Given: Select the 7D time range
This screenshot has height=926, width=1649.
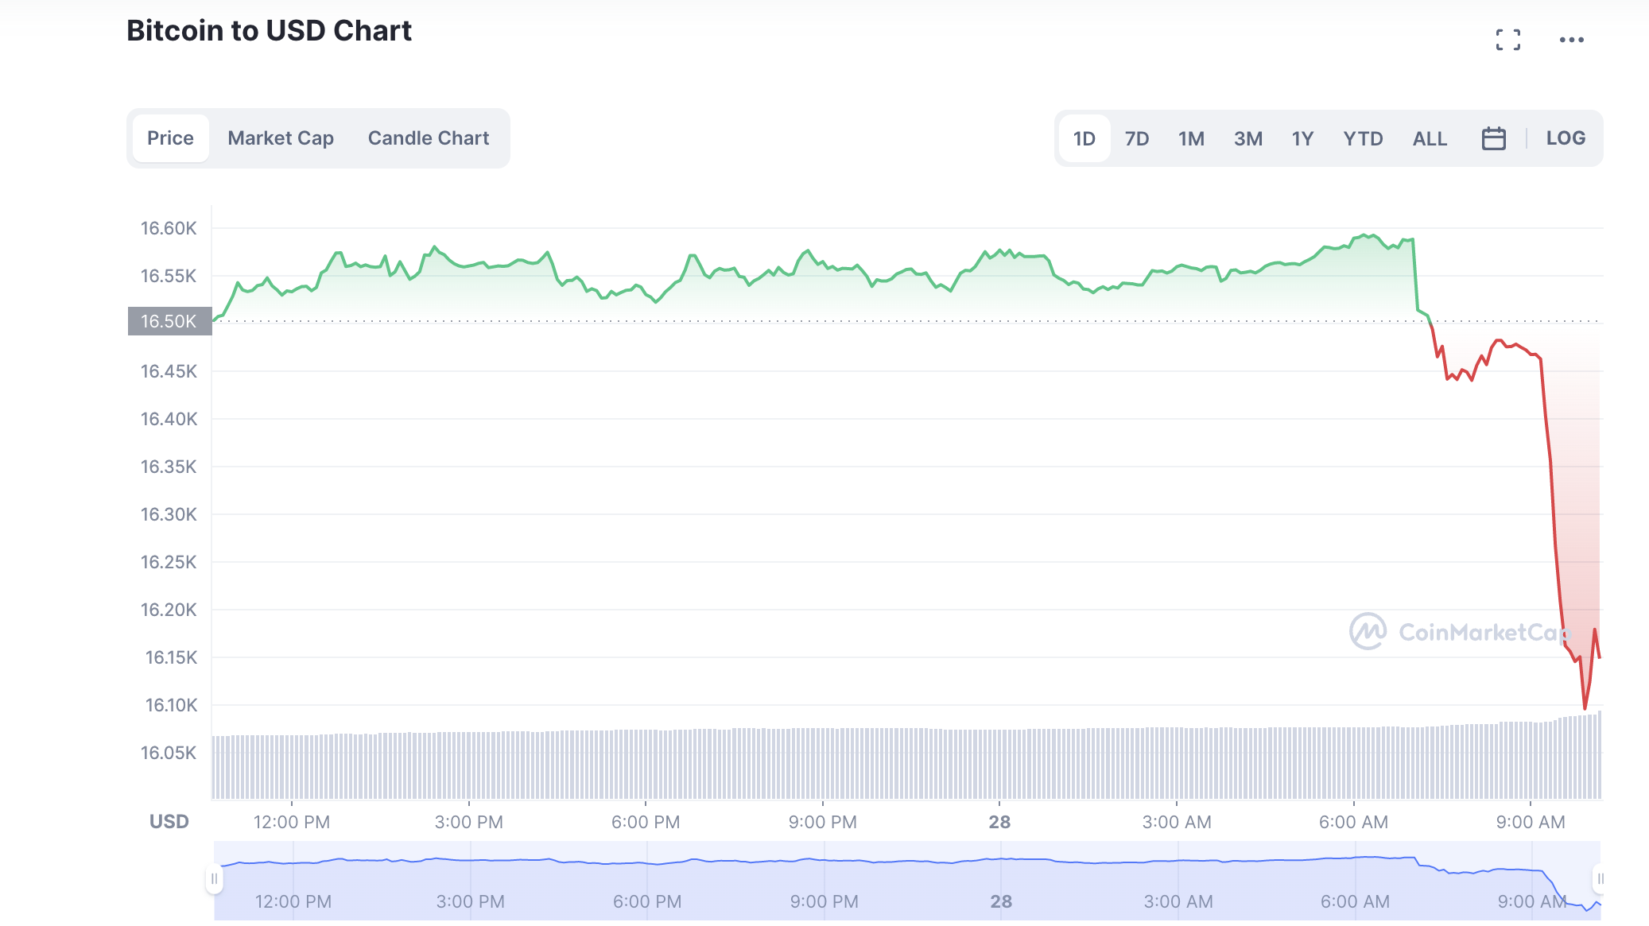Looking at the screenshot, I should [x=1136, y=139].
